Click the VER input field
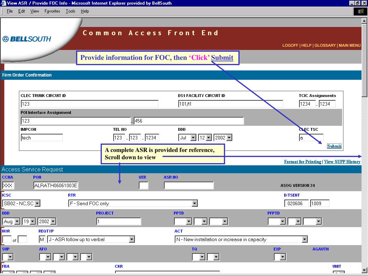368x276 pixels. (144, 185)
